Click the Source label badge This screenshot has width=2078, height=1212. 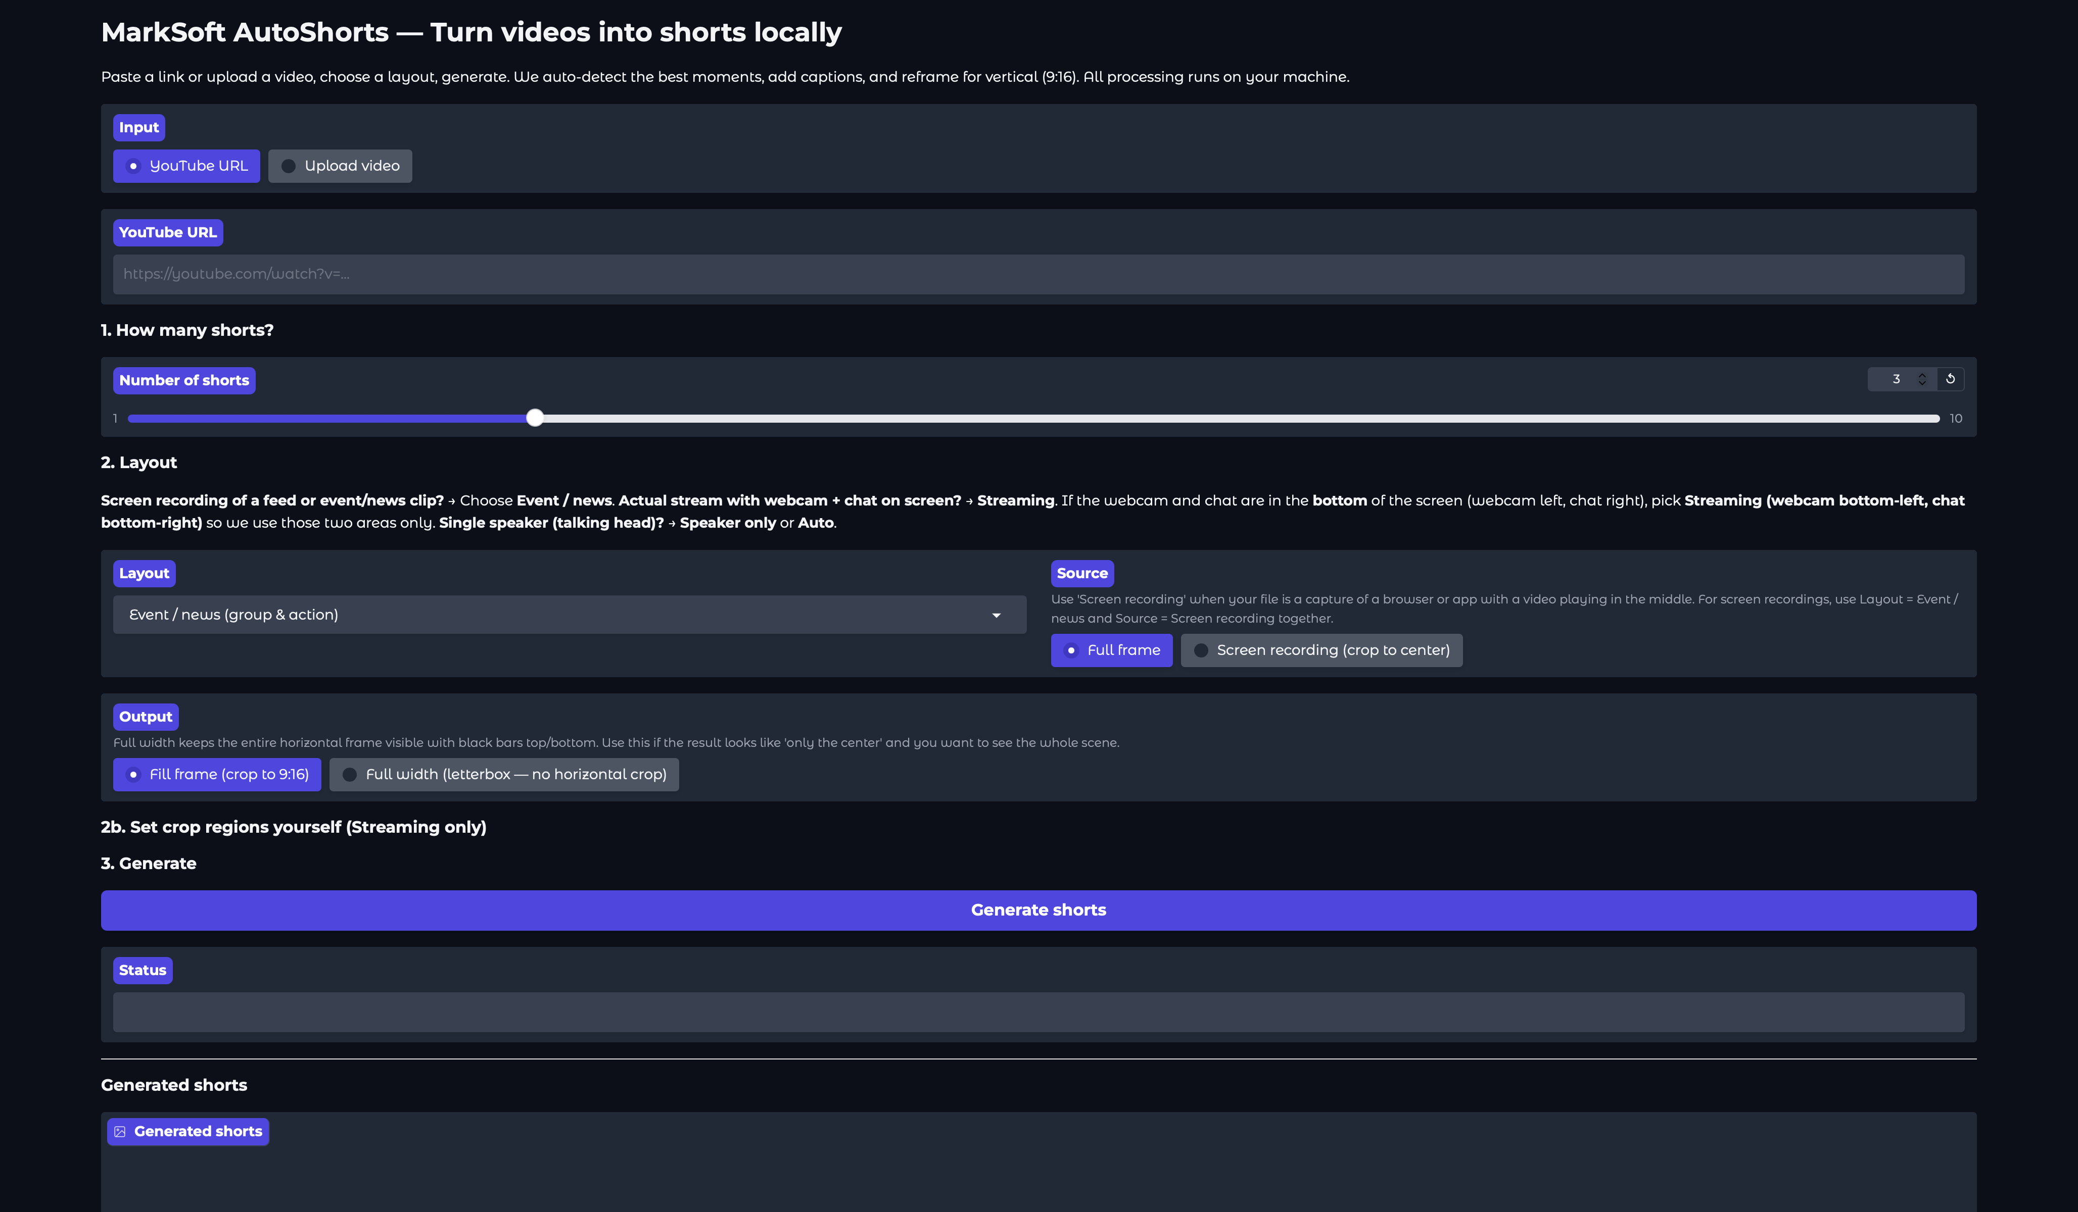pyautogui.click(x=1082, y=574)
